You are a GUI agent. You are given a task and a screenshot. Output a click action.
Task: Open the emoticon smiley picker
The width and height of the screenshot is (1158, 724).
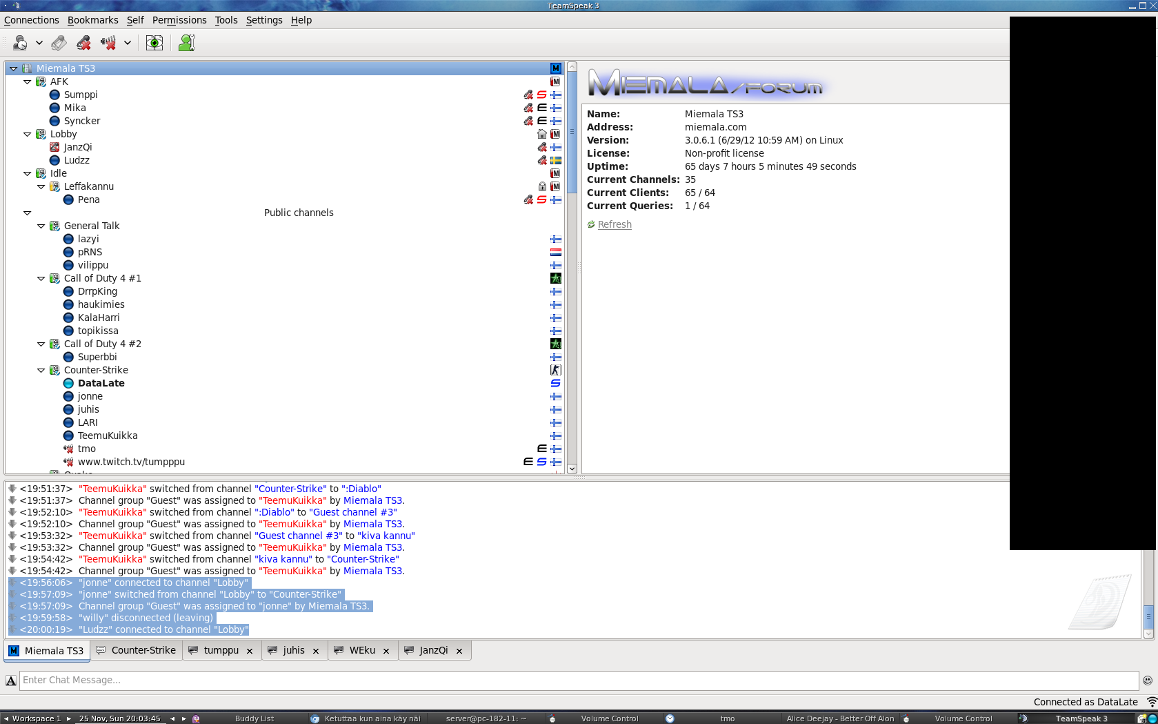(x=1148, y=680)
